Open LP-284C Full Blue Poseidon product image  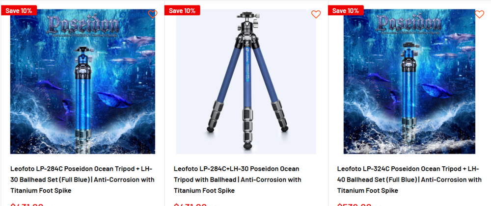pos(82,81)
